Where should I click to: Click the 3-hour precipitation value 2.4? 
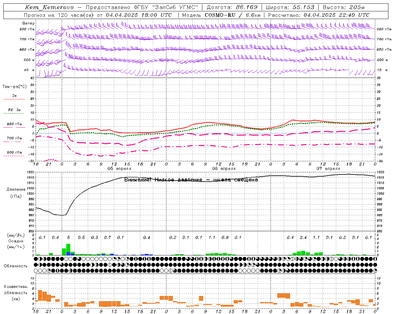303,237
